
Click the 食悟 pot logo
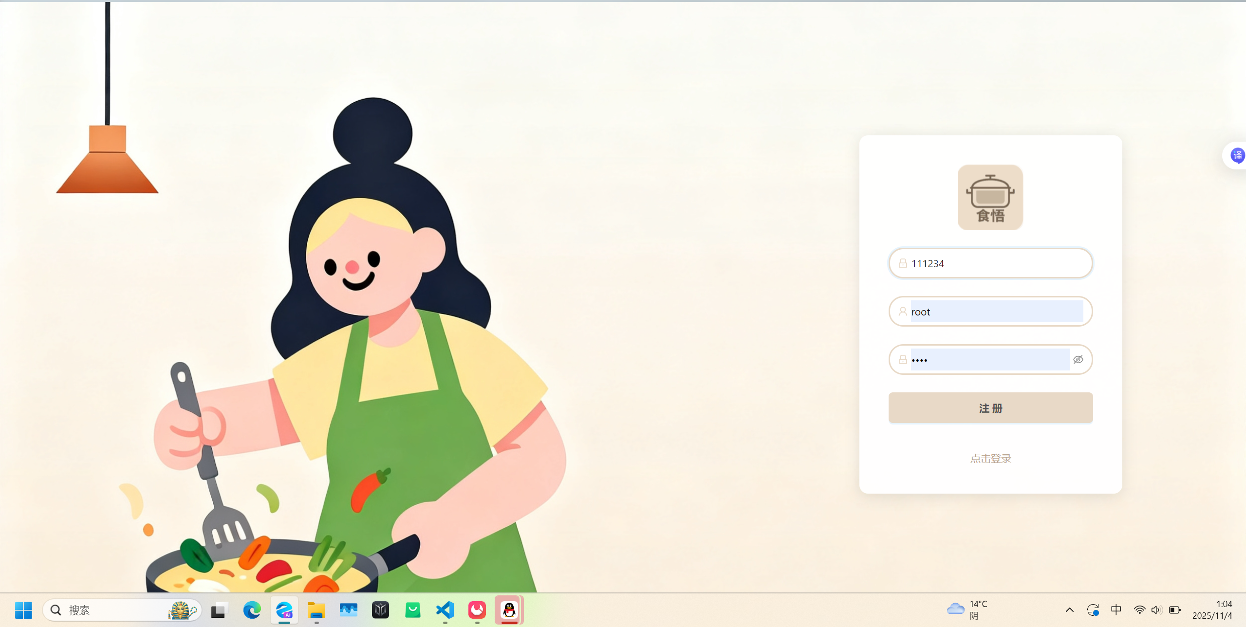pos(990,197)
